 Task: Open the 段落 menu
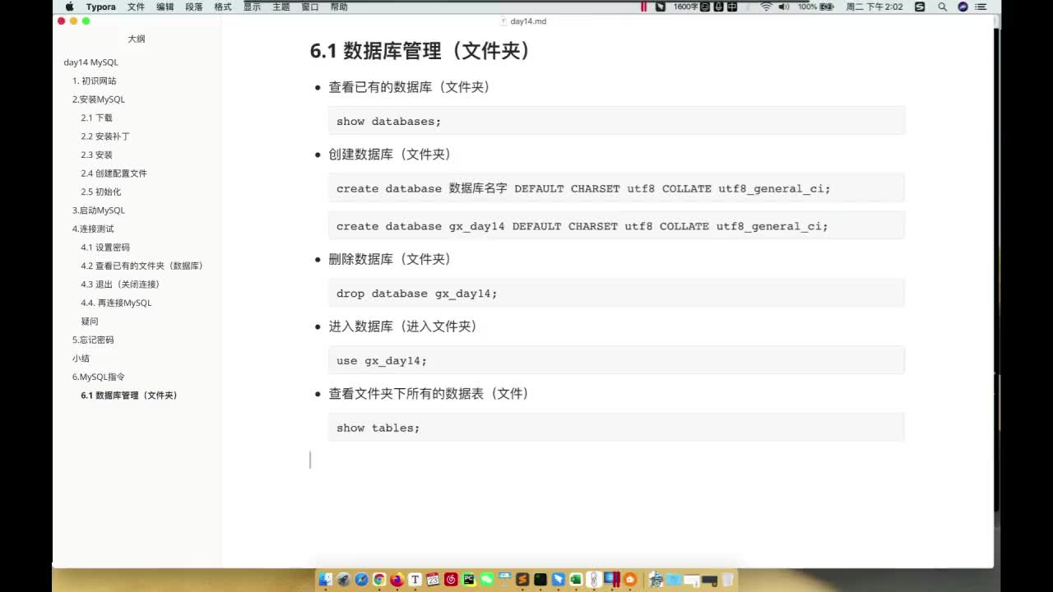(193, 7)
